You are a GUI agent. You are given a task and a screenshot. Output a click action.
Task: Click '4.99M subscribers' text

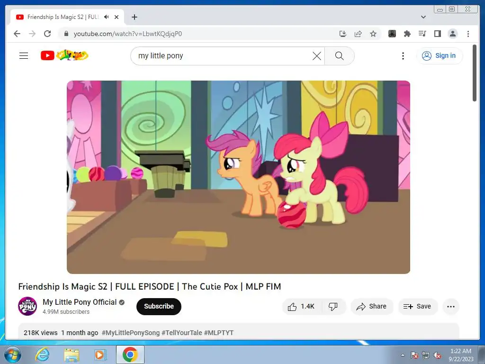[x=66, y=312]
